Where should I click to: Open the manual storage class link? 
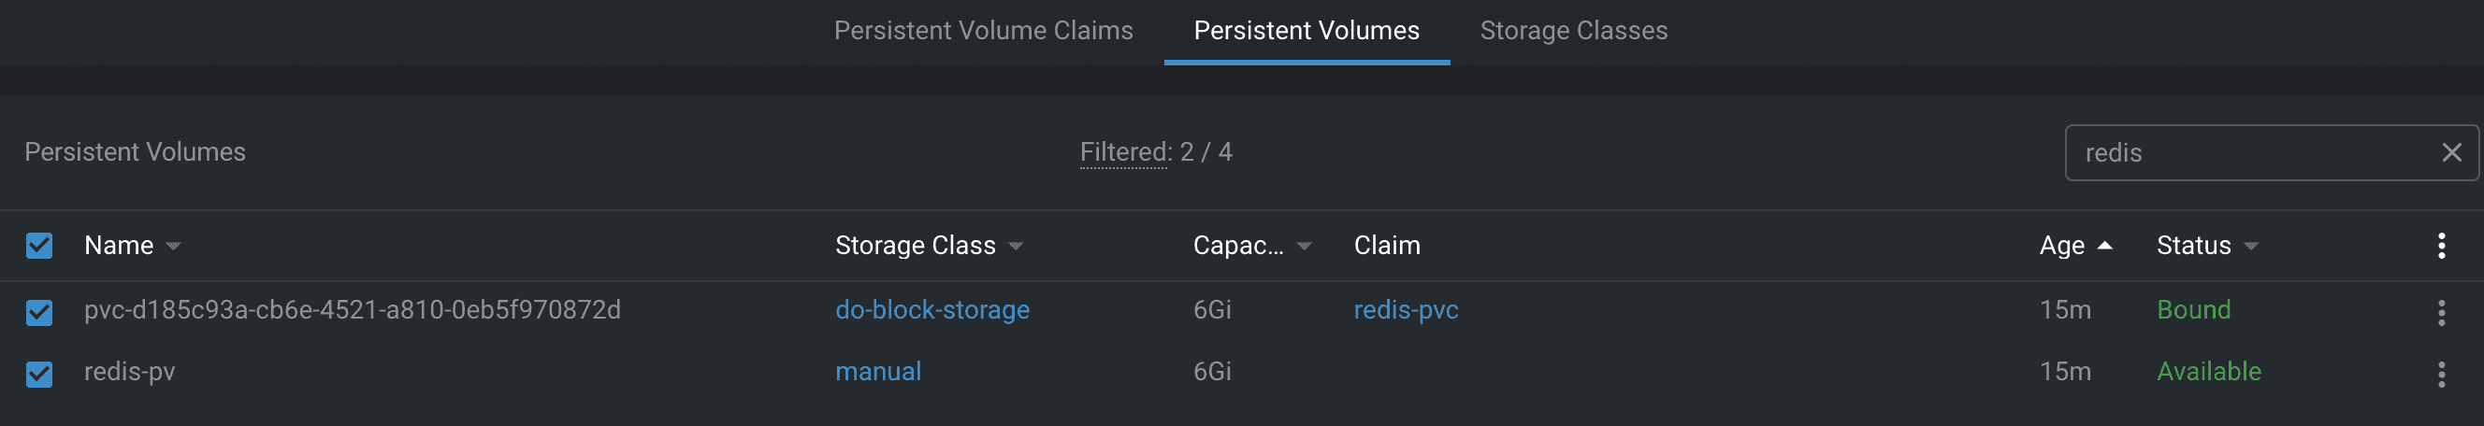[877, 372]
